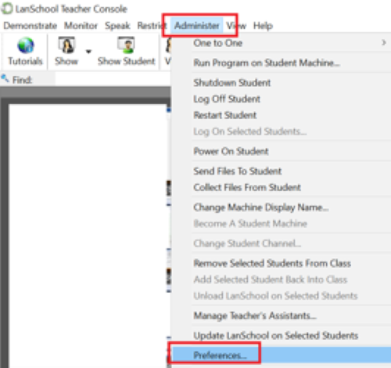Choose Remove Selected Students From Class
The width and height of the screenshot is (391, 368).
tap(272, 263)
